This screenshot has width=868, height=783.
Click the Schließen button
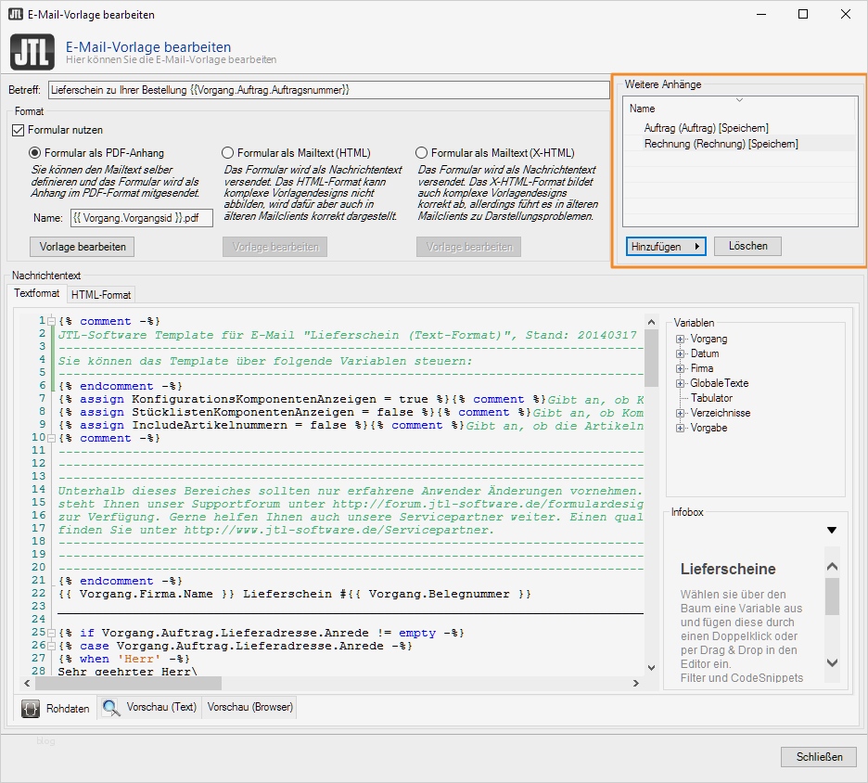click(820, 756)
